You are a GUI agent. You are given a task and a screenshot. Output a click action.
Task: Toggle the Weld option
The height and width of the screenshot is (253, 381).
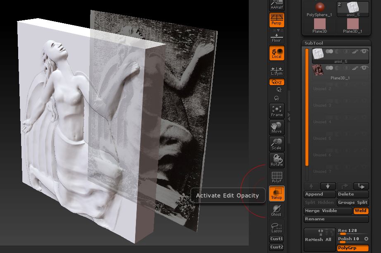361,211
